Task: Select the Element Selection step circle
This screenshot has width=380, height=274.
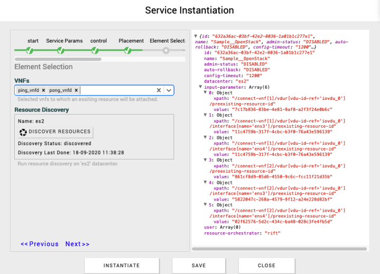Action: (166, 51)
